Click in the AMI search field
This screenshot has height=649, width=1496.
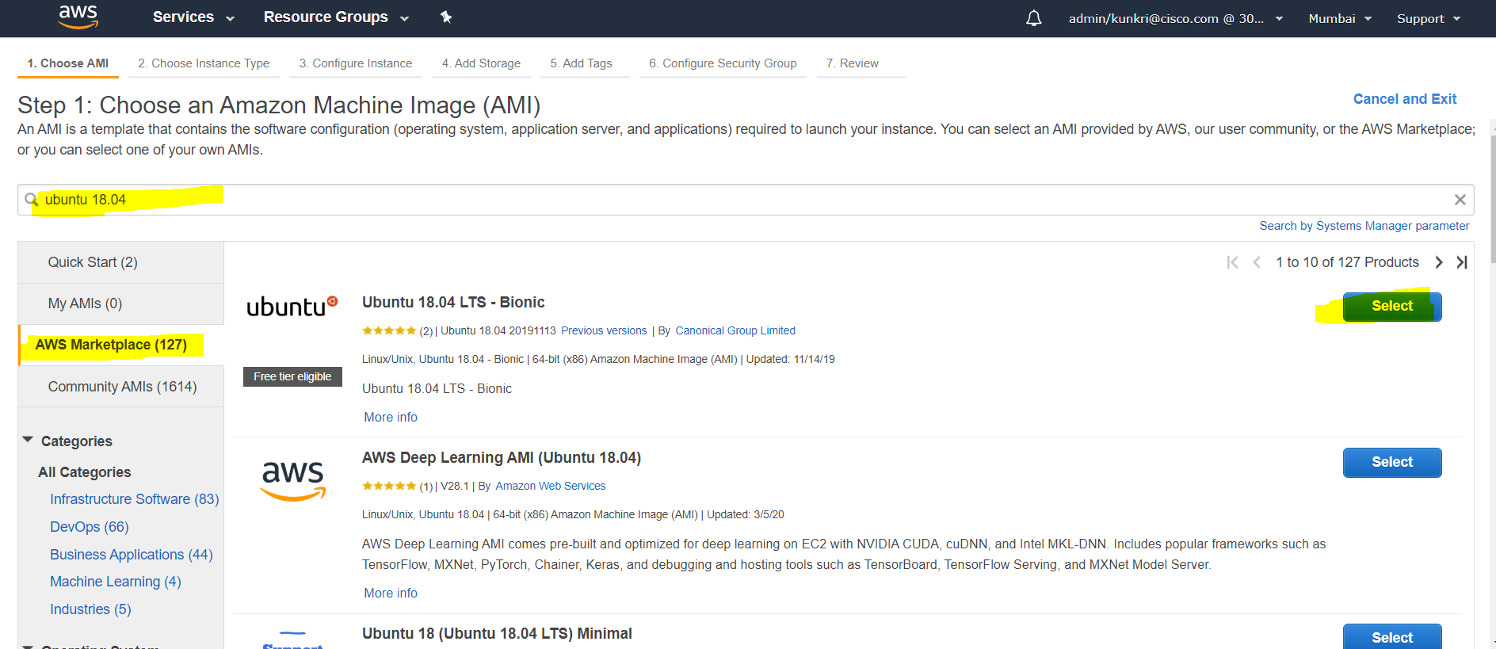(x=745, y=200)
